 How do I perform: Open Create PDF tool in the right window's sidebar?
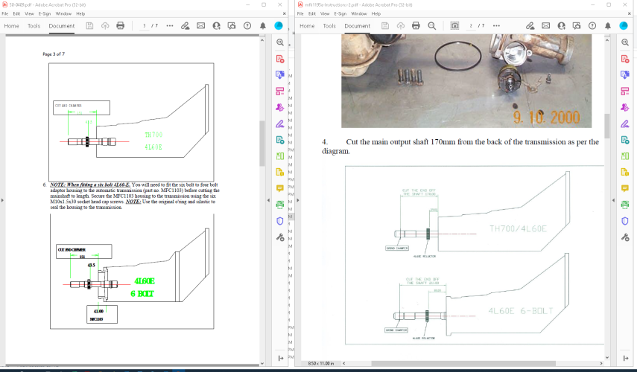pyautogui.click(x=625, y=59)
